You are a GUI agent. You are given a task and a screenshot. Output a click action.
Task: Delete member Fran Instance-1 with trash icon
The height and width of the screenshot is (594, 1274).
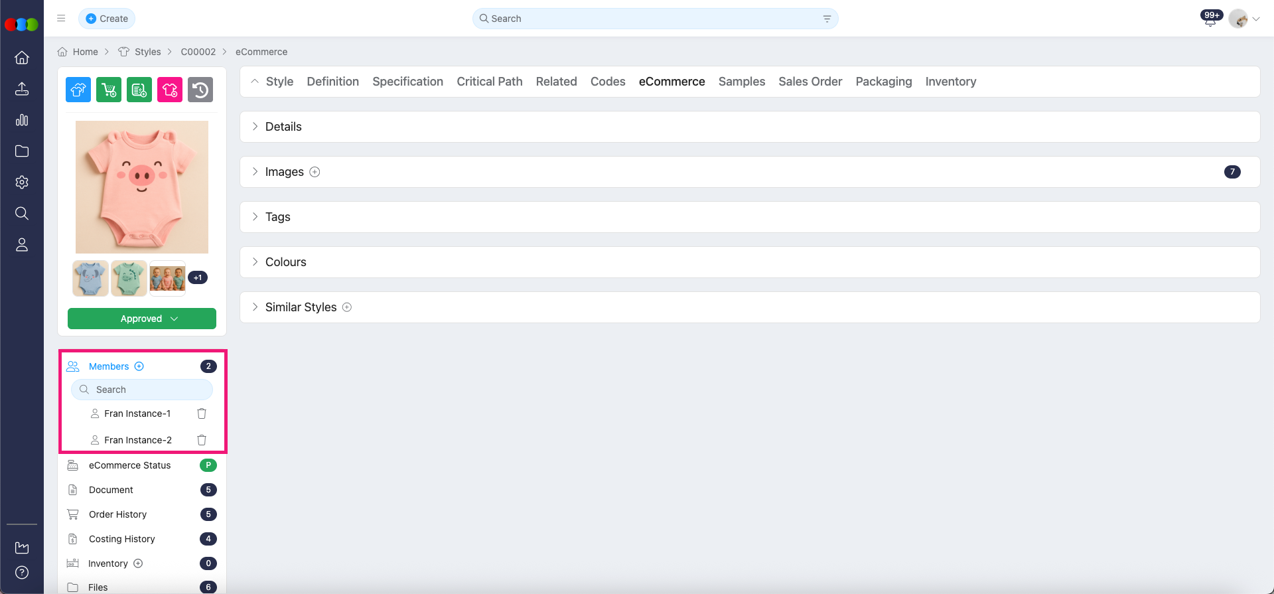pyautogui.click(x=202, y=413)
